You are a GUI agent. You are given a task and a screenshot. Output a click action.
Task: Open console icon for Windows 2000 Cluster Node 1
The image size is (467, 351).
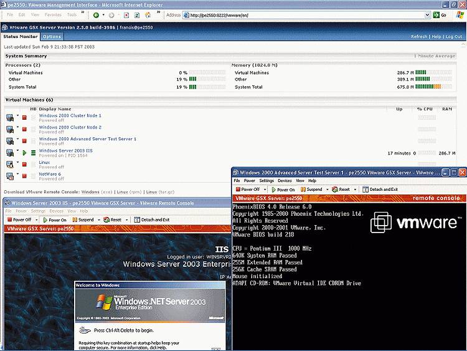click(10, 118)
